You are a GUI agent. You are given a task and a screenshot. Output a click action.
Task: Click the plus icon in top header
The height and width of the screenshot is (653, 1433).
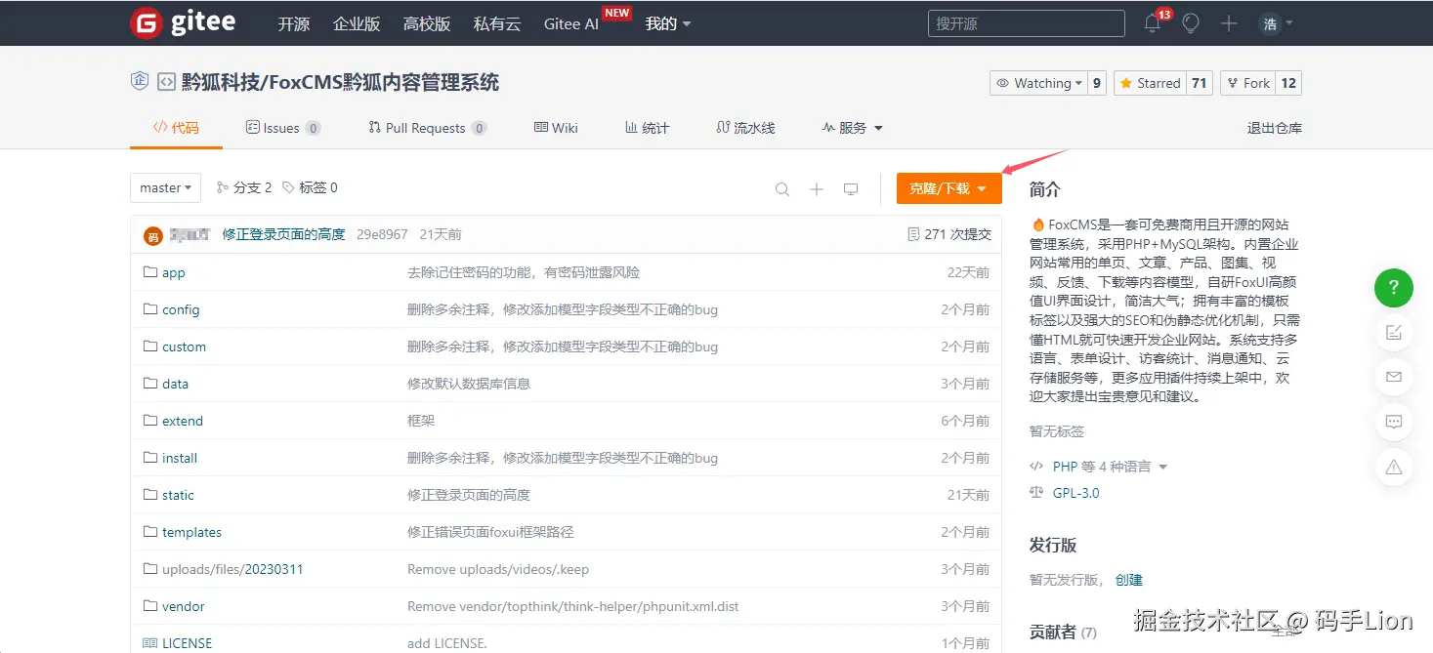point(1229,23)
